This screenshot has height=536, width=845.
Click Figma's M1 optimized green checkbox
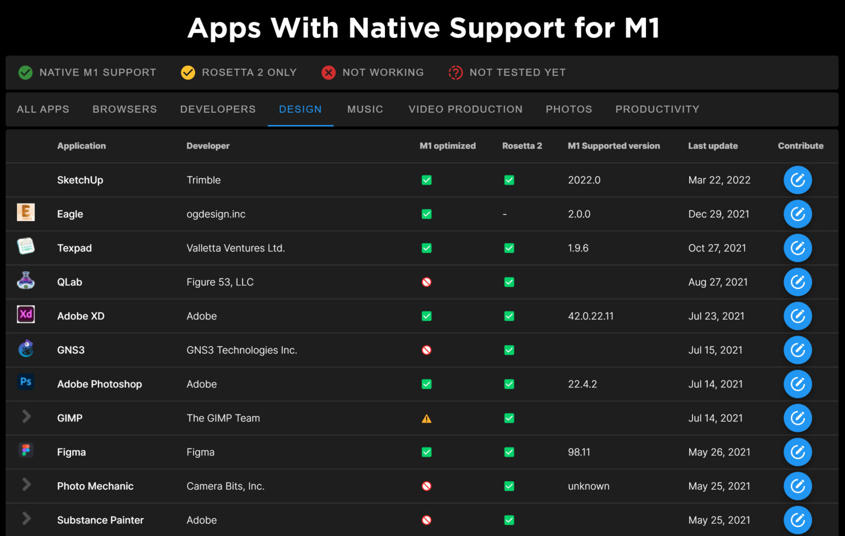426,452
